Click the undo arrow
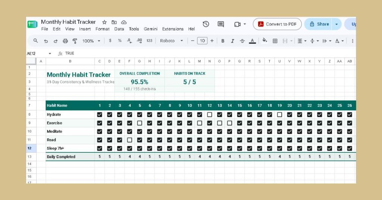Viewport: 382px width, 200px height. coord(46,41)
